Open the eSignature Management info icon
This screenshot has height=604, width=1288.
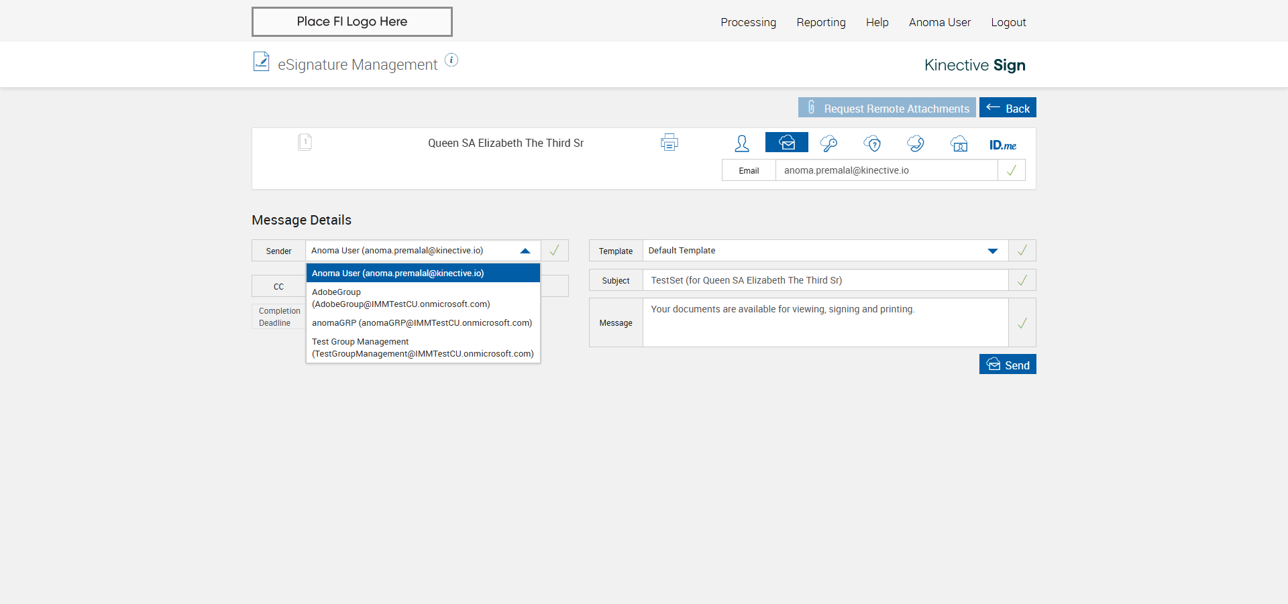451,60
